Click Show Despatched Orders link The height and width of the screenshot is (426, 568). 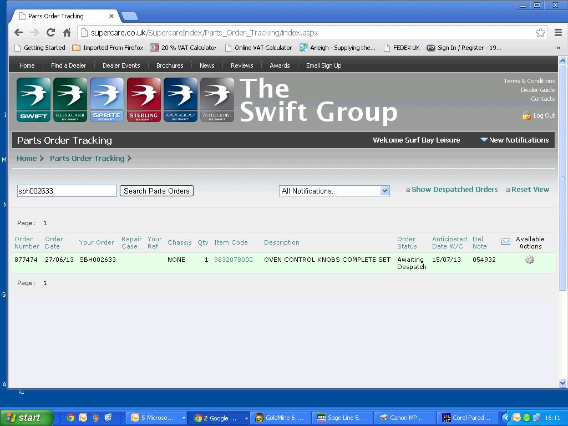[x=454, y=190]
